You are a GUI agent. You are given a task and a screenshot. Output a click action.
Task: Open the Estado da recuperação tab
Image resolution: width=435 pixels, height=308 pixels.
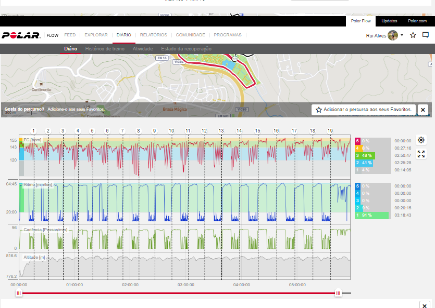pyautogui.click(x=186, y=49)
